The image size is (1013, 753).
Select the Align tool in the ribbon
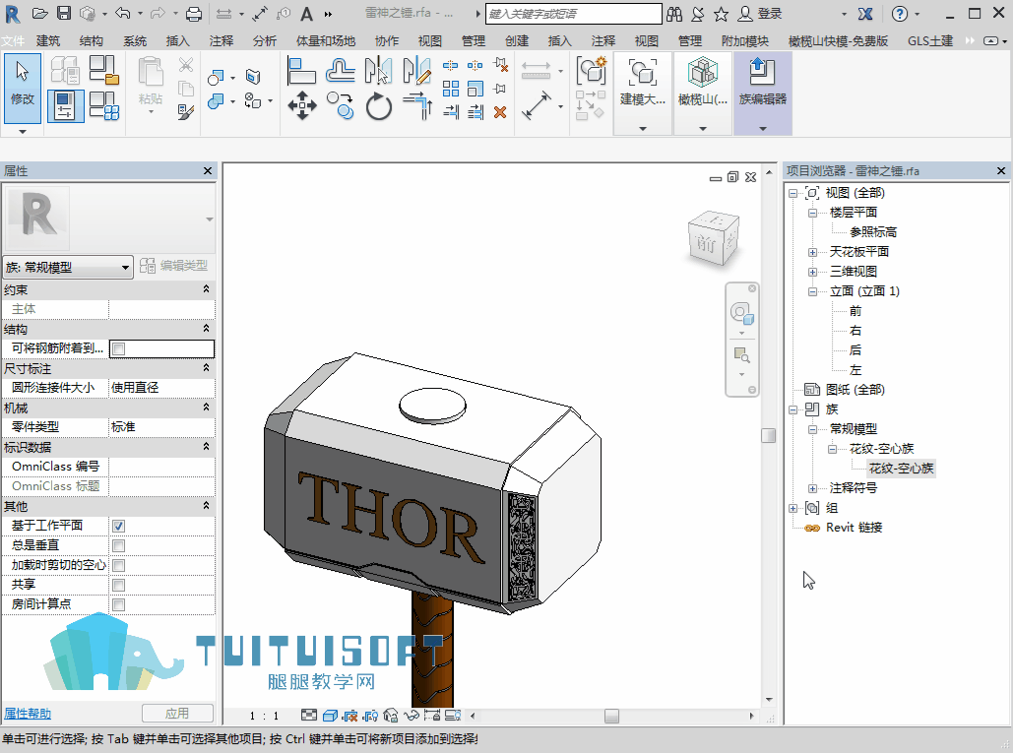[x=301, y=71]
